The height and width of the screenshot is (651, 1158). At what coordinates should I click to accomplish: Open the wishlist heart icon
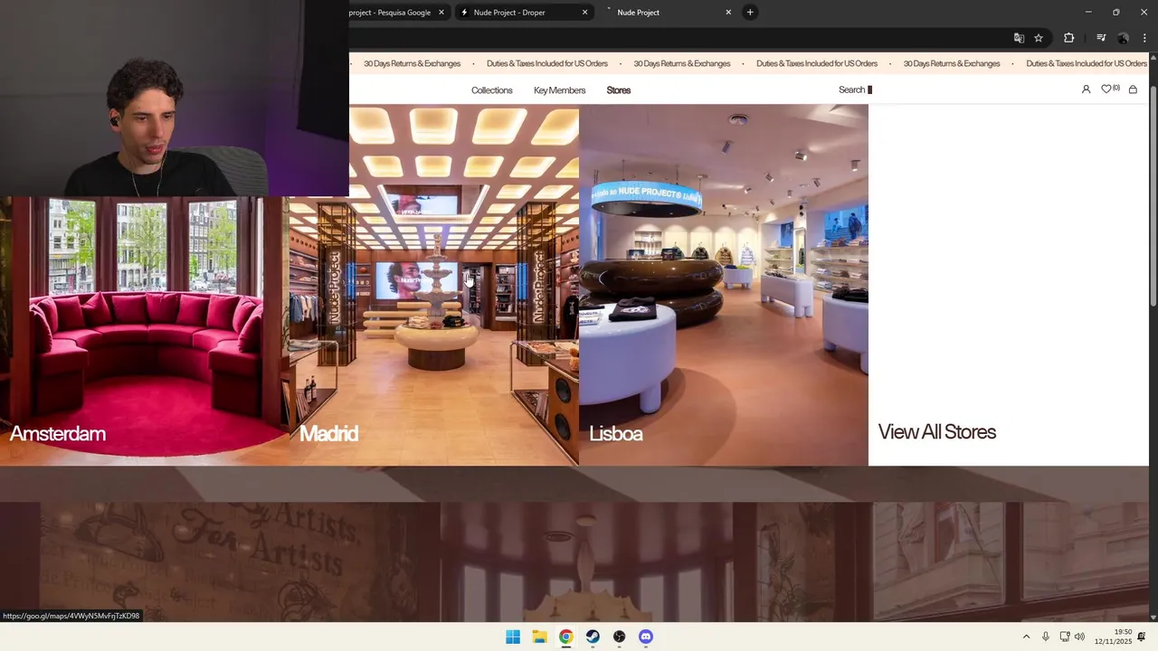click(1106, 90)
